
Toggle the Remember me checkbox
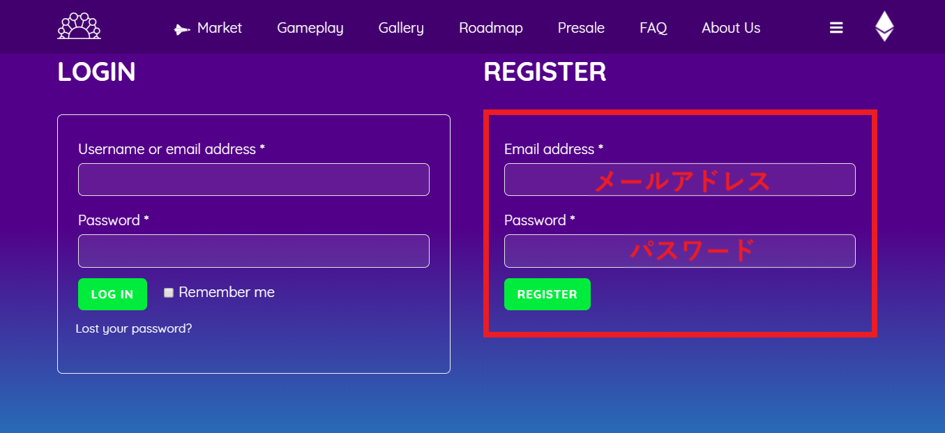click(x=169, y=293)
